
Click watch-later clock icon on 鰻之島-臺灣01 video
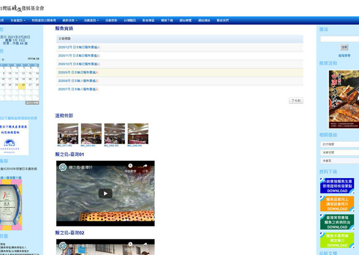[130, 166]
